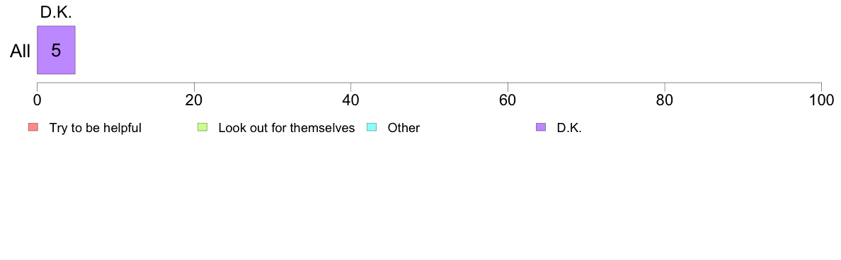Click the Look out for themselves label
This screenshot has width=841, height=260.
pos(287,128)
